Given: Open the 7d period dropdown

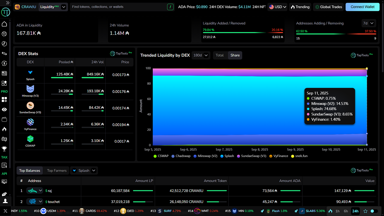Looking at the screenshot, I should (x=368, y=23).
